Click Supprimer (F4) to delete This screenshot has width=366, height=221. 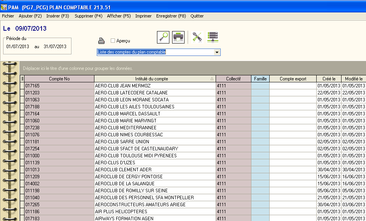tap(89, 16)
